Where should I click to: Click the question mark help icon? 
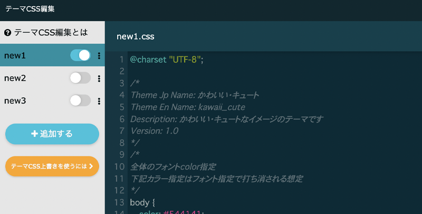click(x=8, y=33)
